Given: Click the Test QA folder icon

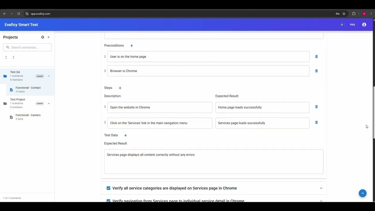Looking at the screenshot, I should click(x=5, y=76).
